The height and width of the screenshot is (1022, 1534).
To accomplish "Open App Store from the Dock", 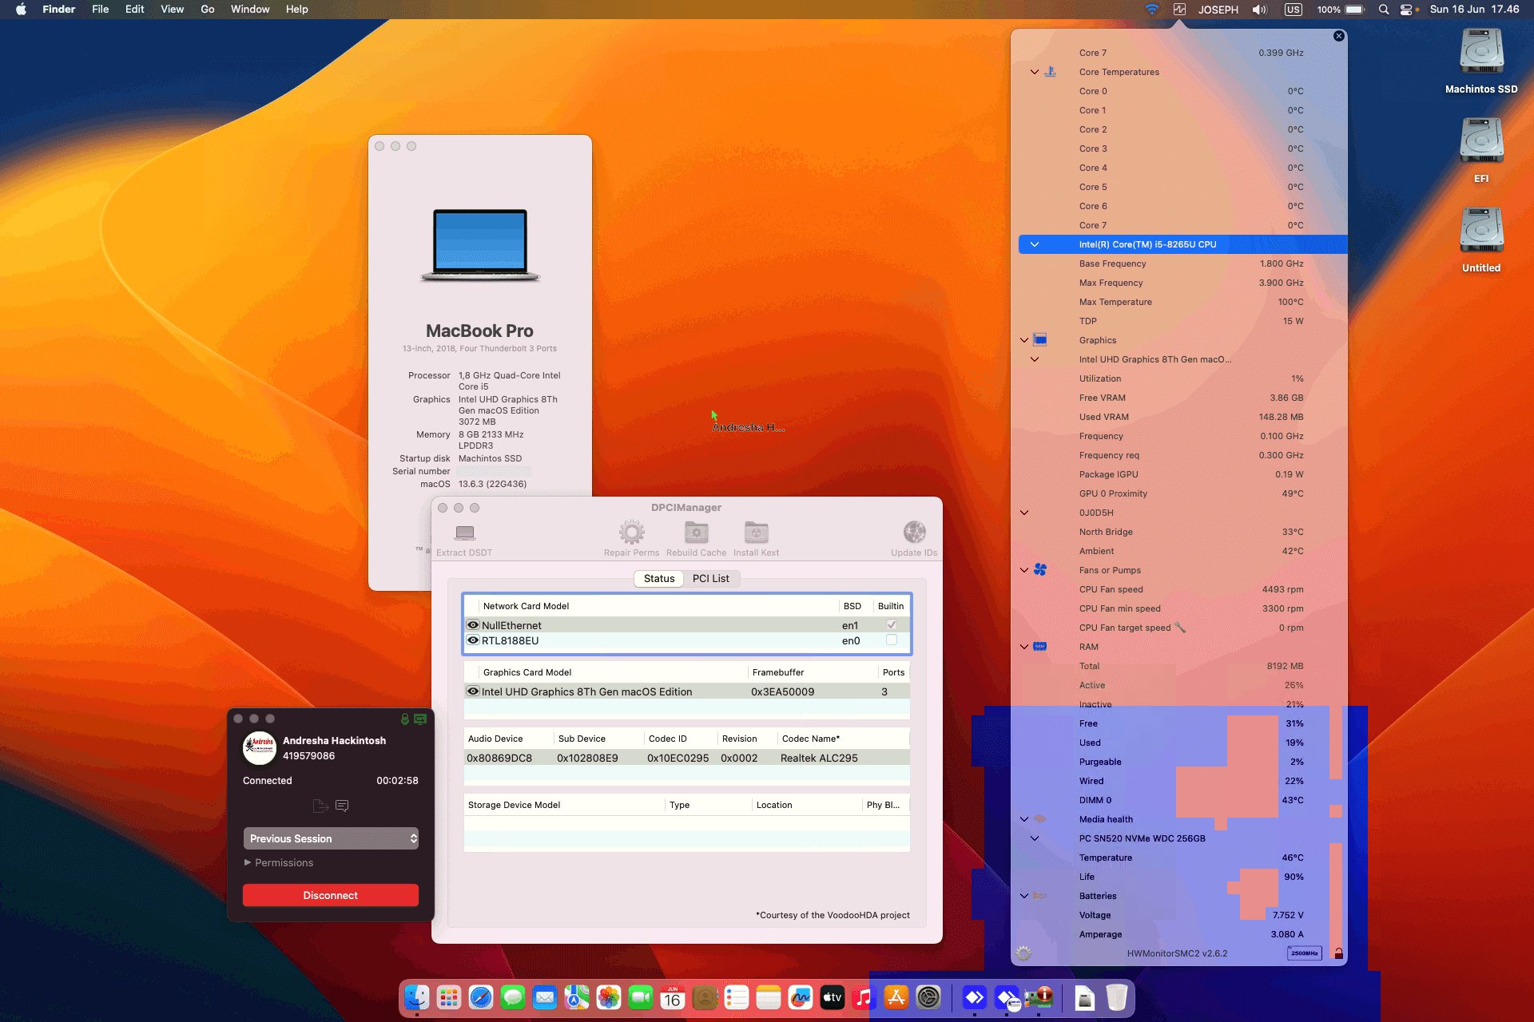I will 896,997.
